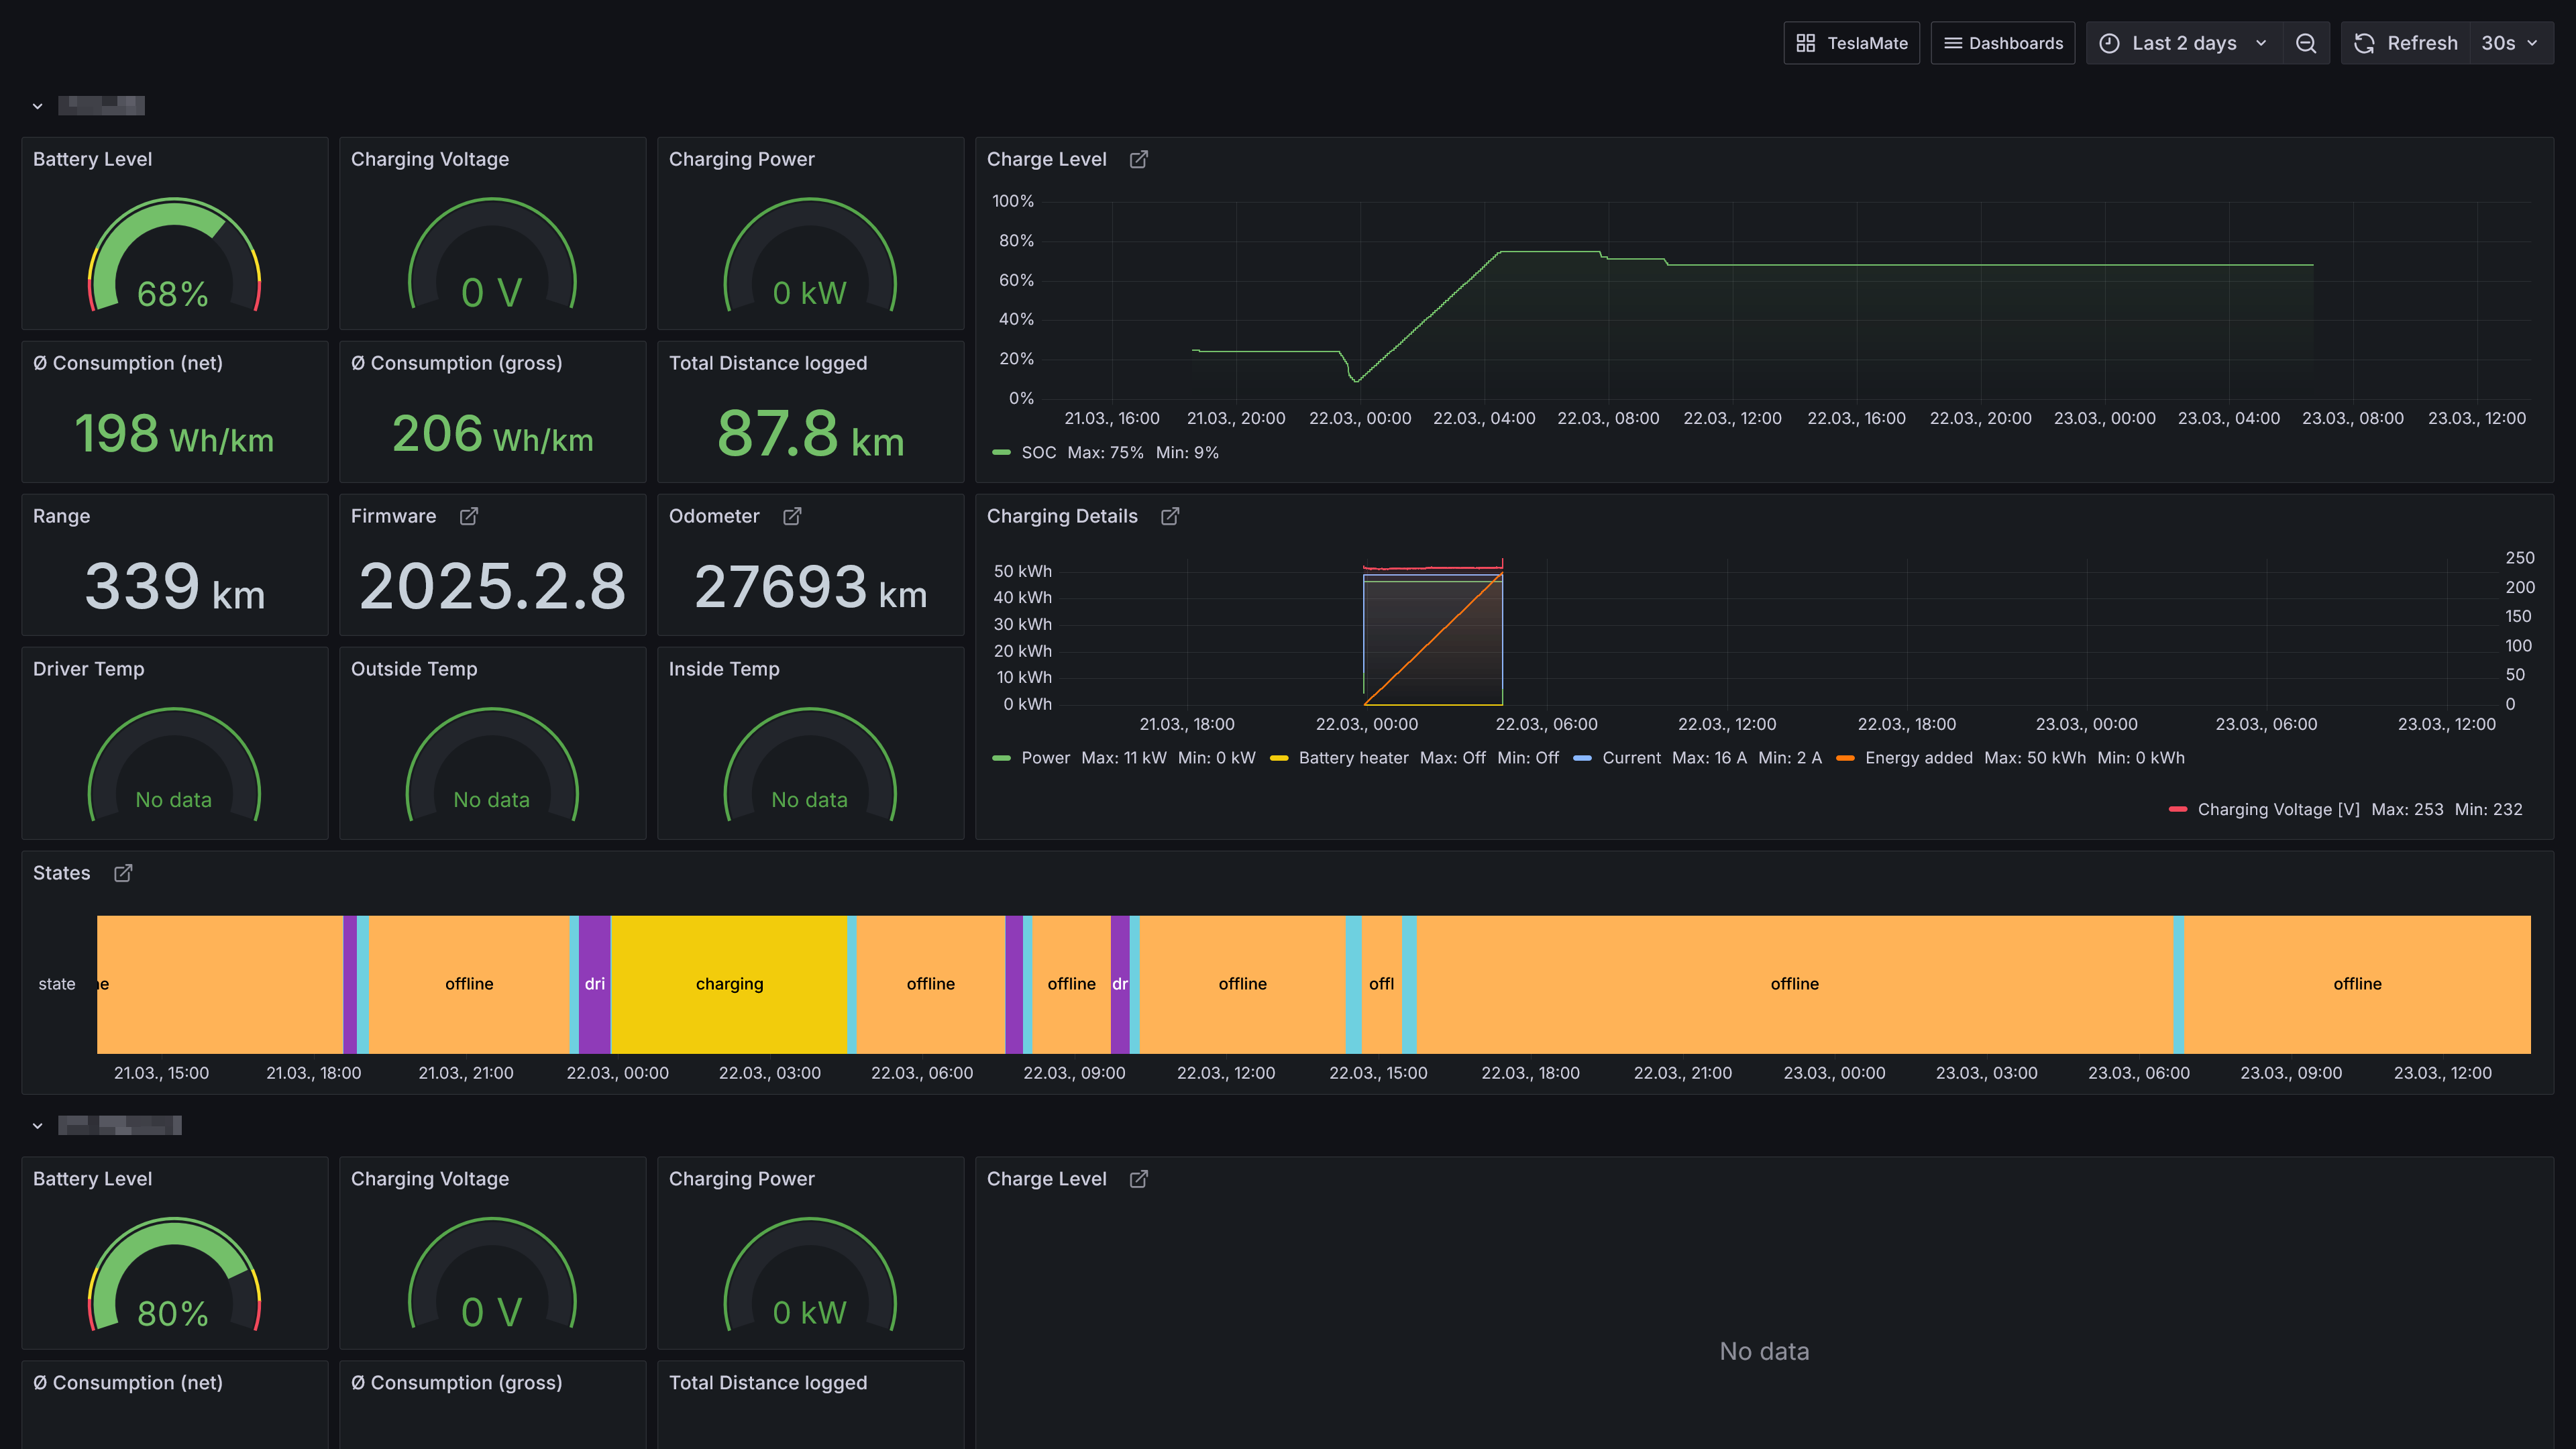Image resolution: width=2576 pixels, height=1449 pixels.
Task: Toggle Energy added series in legend
Action: coord(1918,758)
